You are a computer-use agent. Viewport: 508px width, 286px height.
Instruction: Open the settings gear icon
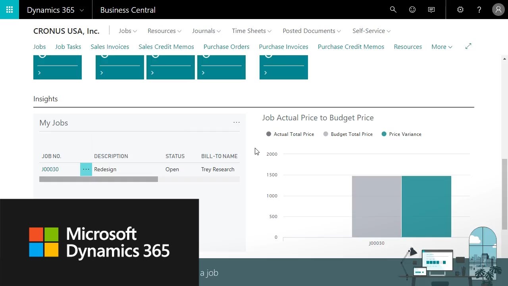click(460, 10)
